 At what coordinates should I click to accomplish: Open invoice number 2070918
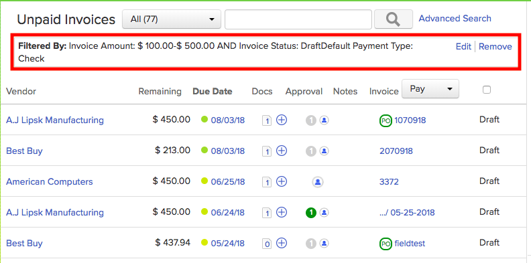(396, 151)
